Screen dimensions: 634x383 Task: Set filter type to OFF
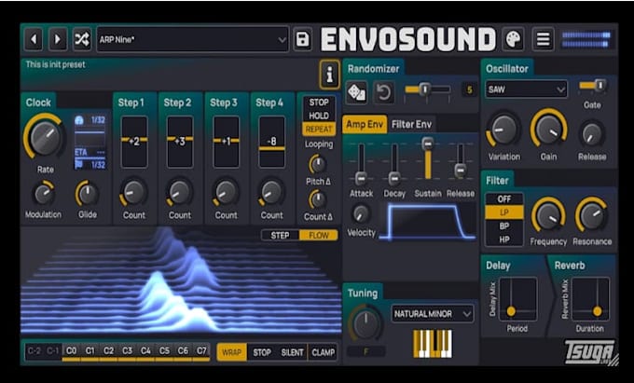[x=504, y=199]
